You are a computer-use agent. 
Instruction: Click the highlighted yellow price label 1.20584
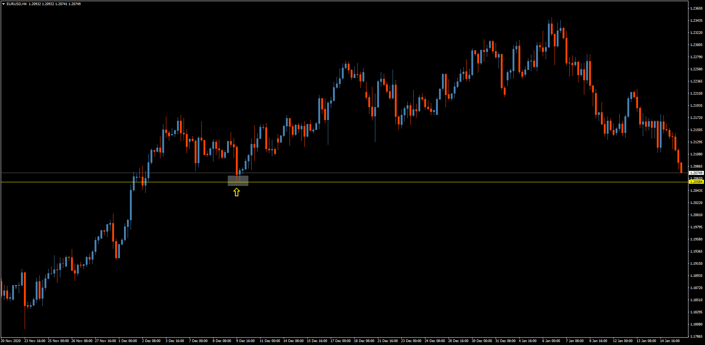[x=697, y=182]
